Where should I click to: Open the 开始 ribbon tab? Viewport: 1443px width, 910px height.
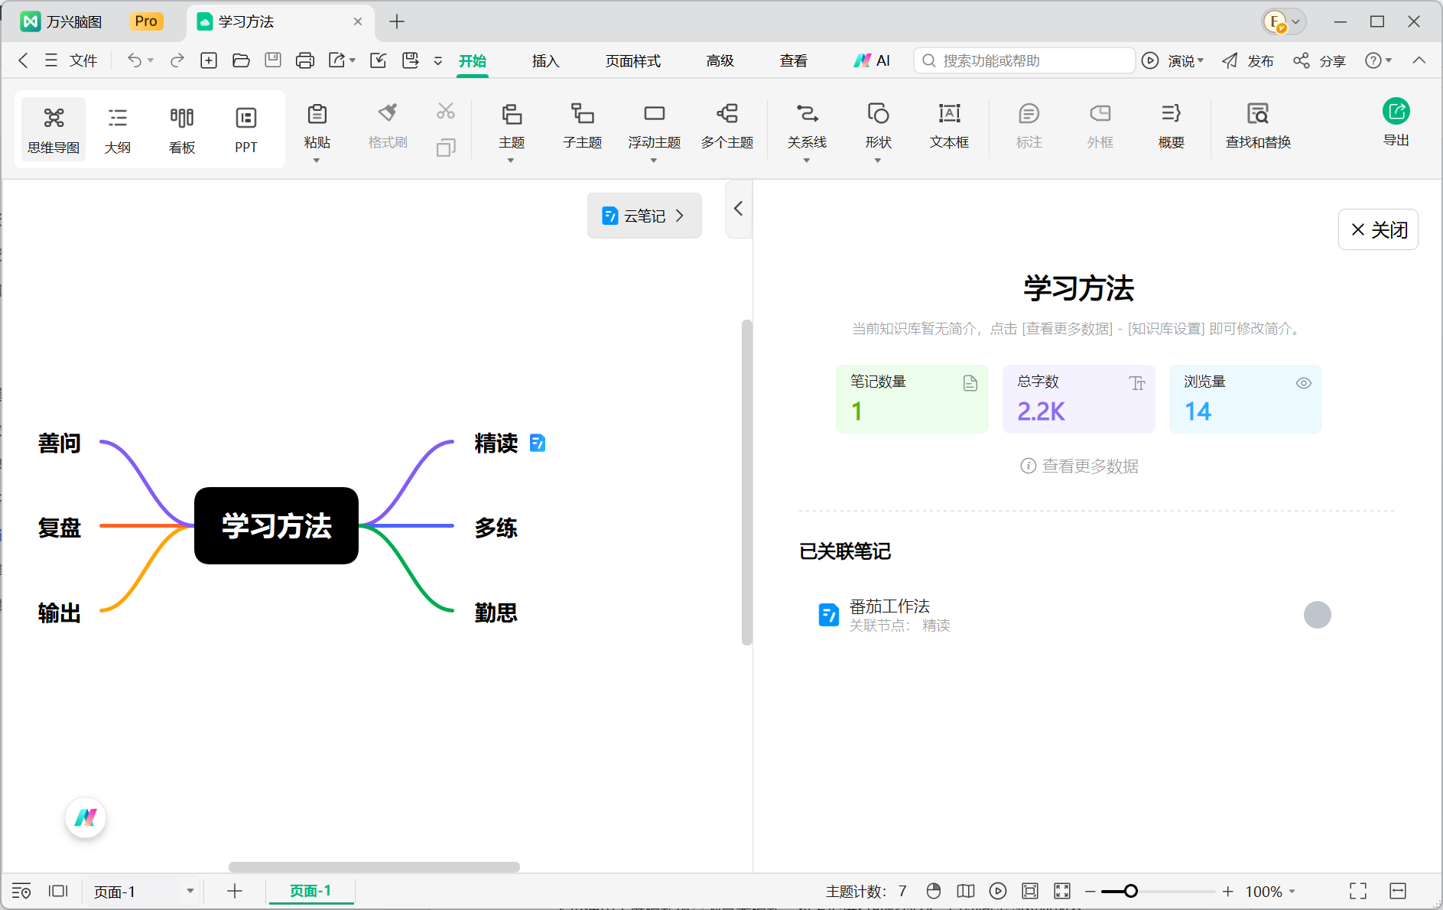[473, 60]
